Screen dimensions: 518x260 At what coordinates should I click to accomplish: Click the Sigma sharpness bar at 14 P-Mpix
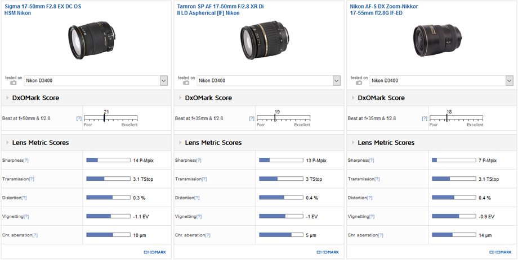[x=108, y=160]
